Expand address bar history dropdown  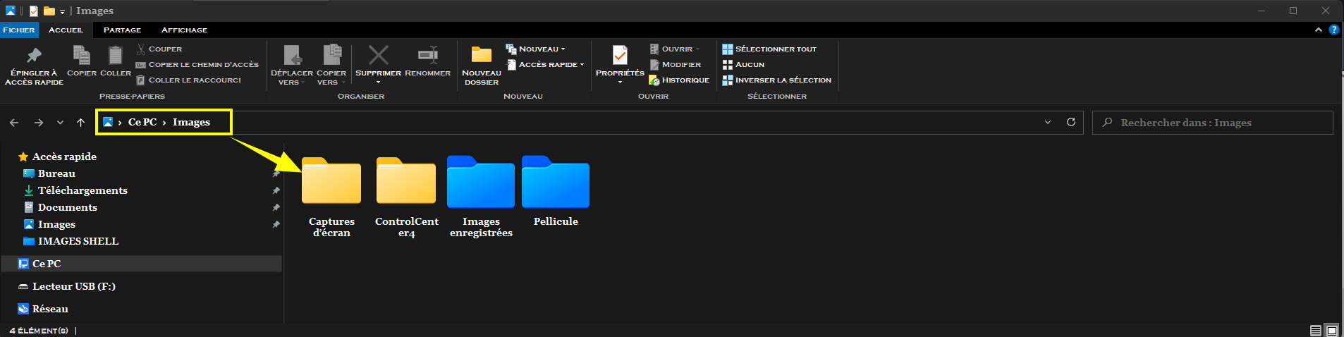1048,122
